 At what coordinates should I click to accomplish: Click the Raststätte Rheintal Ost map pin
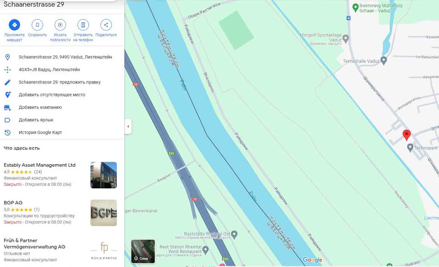pyautogui.click(x=234, y=234)
